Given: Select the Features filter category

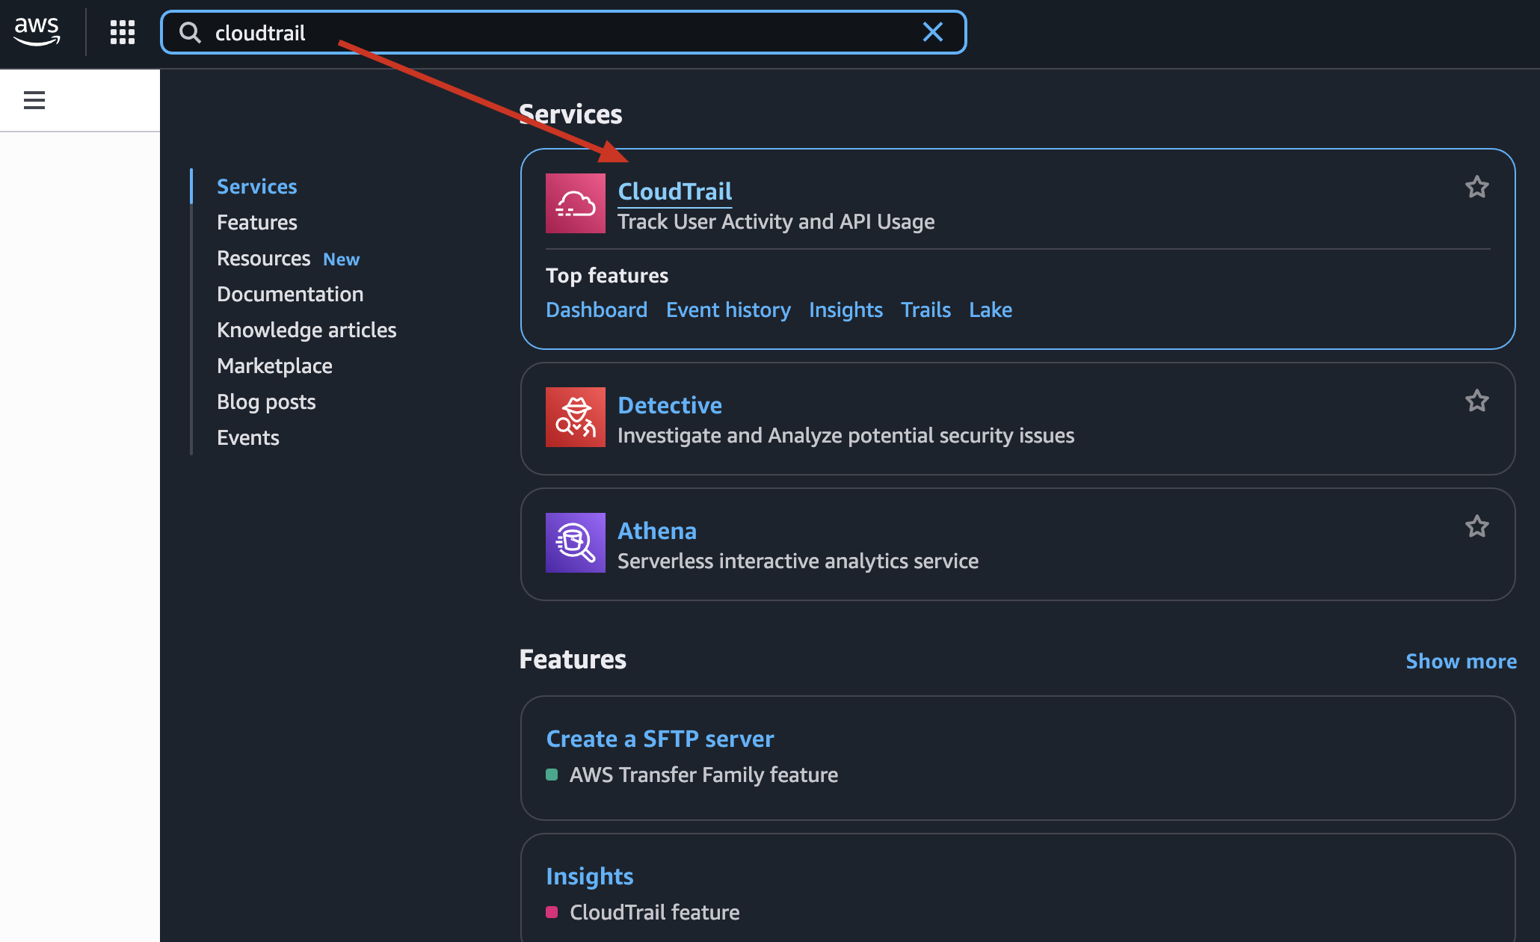Looking at the screenshot, I should pyautogui.click(x=256, y=222).
